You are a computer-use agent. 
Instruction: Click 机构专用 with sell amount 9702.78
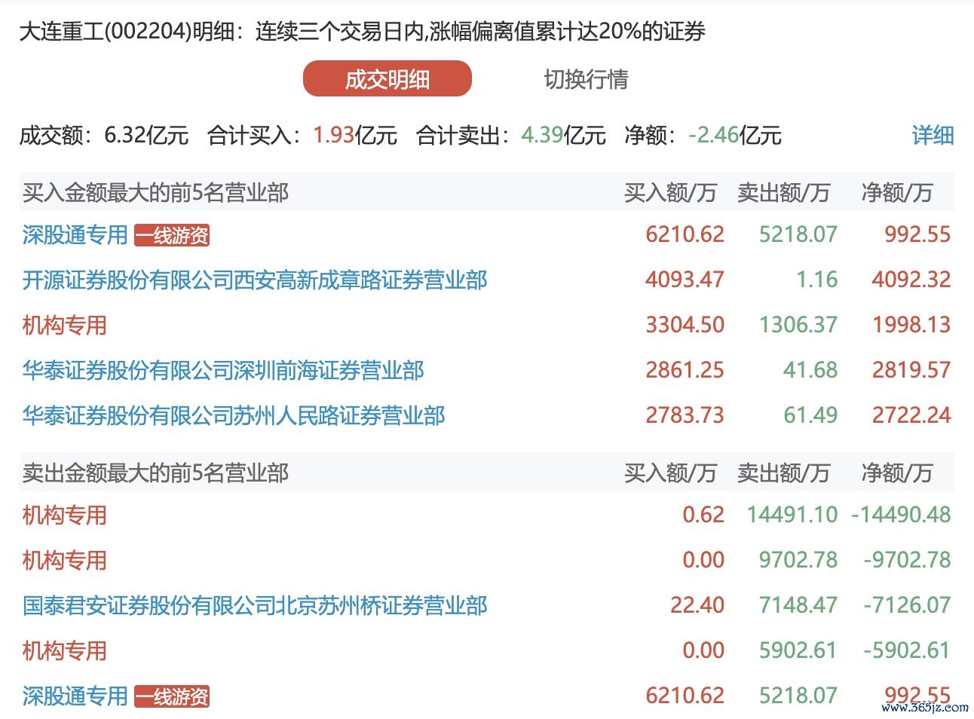(x=65, y=561)
